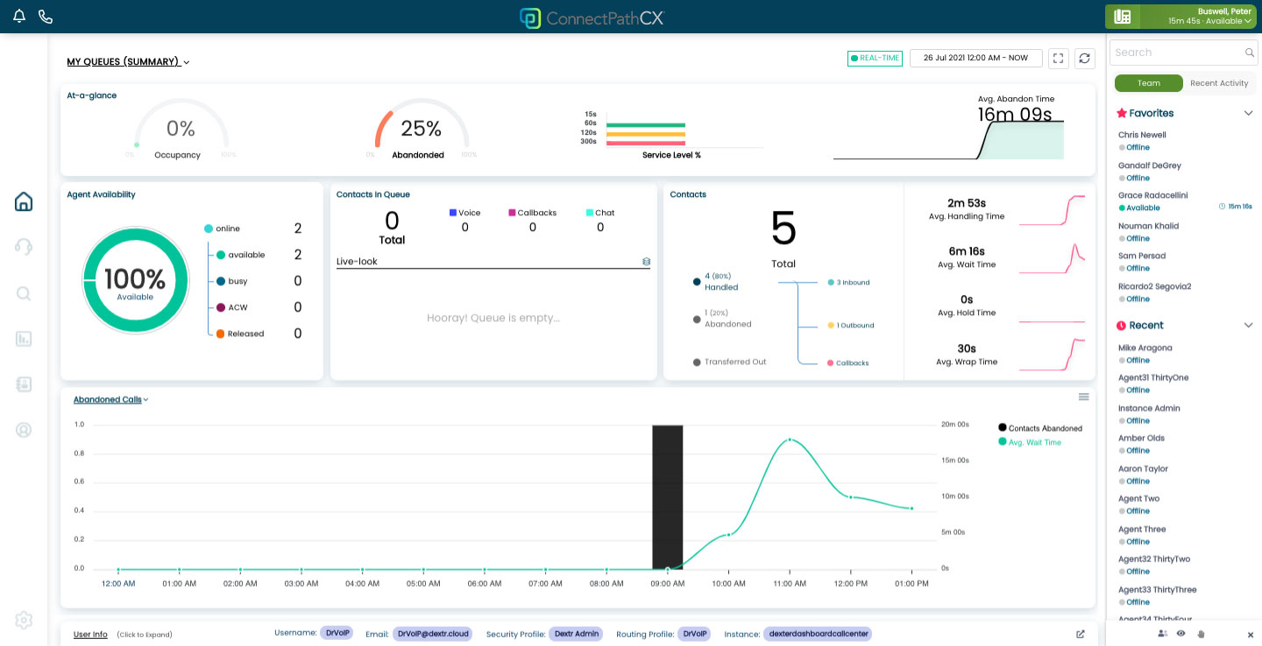Open the MY QUEUES (SUMMARY) dropdown
Screen dimensions: 1262x646
pos(129,62)
